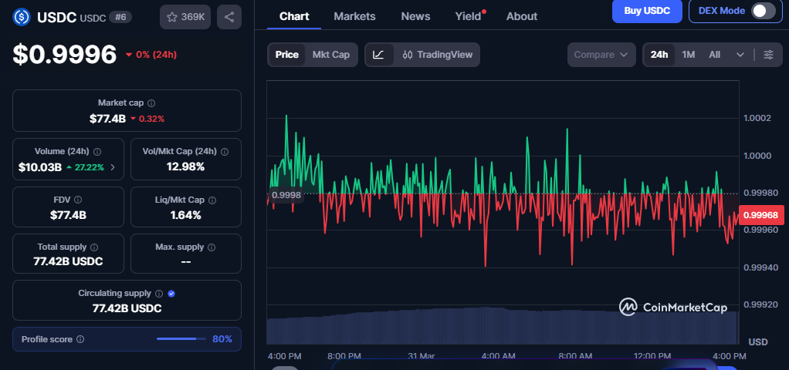Click the Buy USDC button

pos(646,11)
